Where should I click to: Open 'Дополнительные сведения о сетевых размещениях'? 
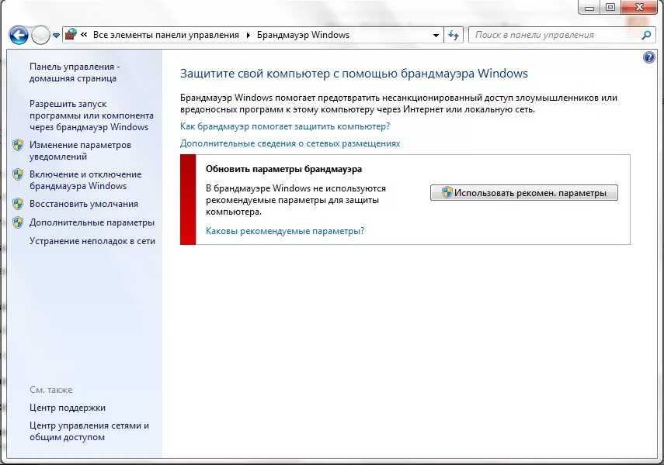pos(290,143)
